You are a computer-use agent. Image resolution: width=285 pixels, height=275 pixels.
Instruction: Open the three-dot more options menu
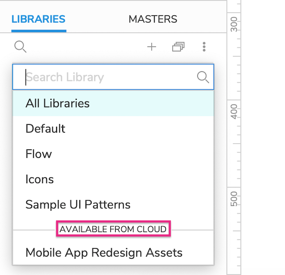[204, 47]
